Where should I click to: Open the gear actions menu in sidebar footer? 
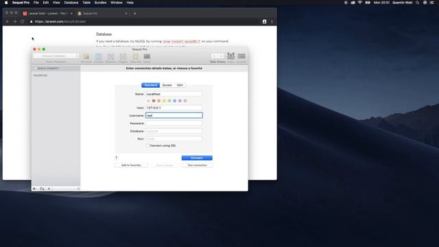[35, 189]
